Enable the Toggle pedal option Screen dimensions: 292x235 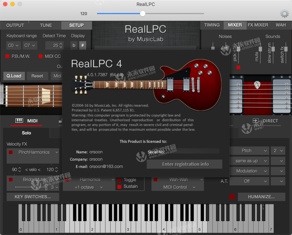[120, 180]
